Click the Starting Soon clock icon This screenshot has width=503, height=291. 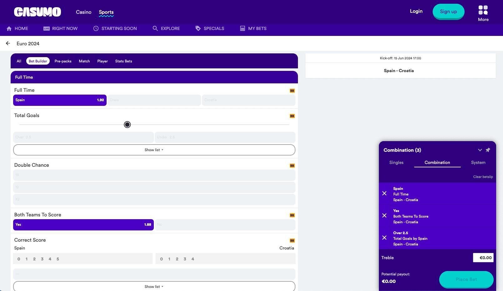click(96, 28)
